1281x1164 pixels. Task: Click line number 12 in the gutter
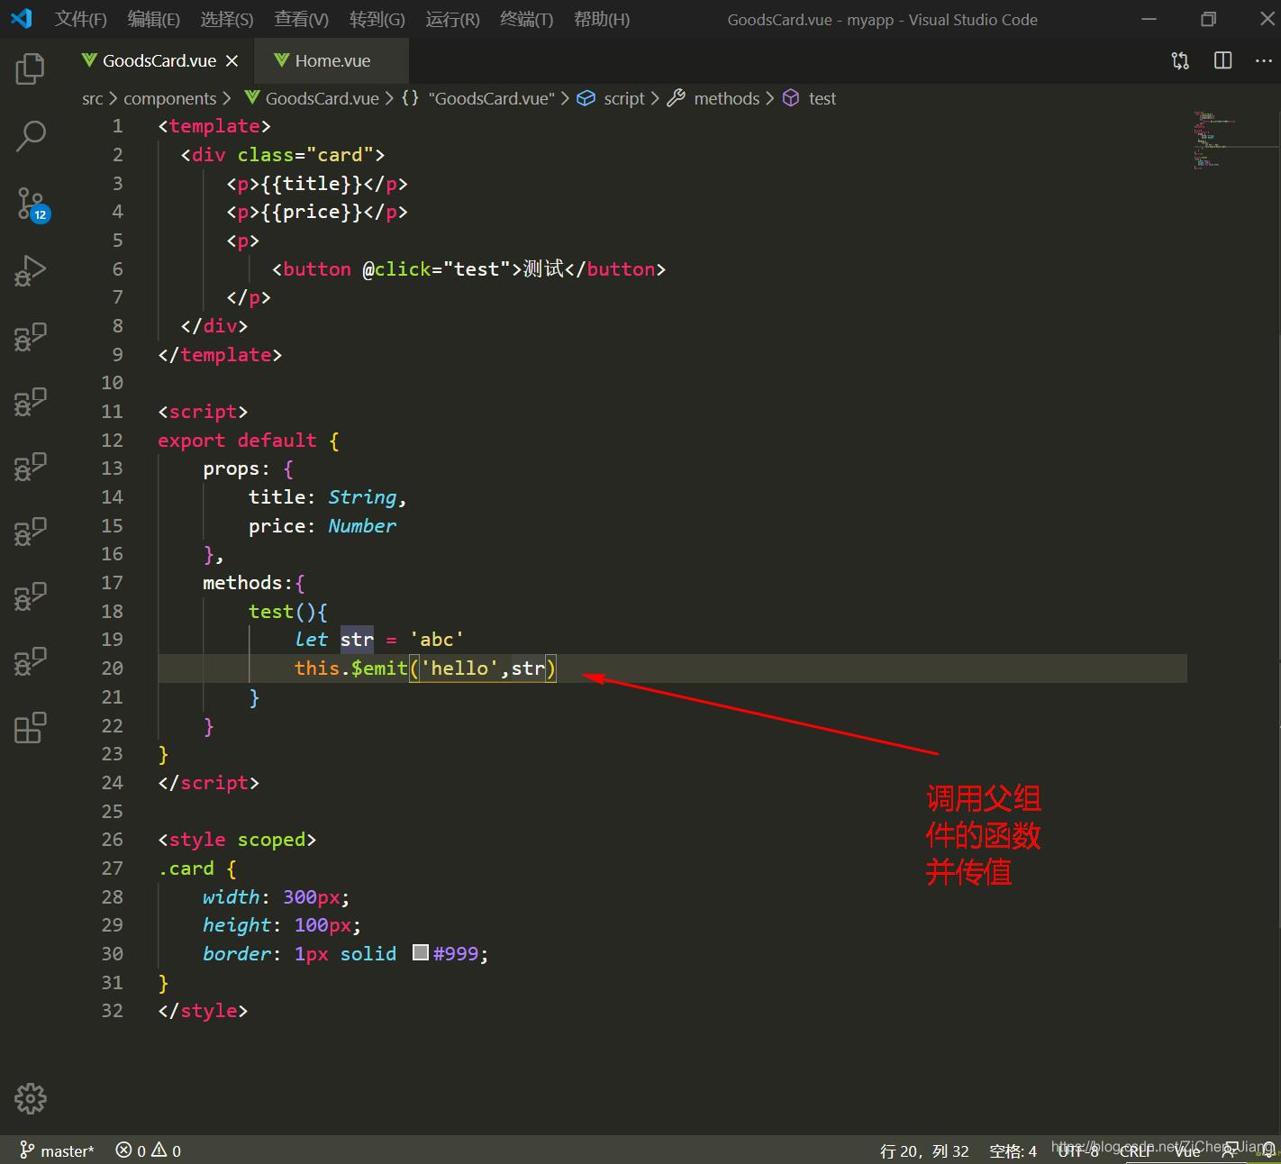[x=112, y=440]
